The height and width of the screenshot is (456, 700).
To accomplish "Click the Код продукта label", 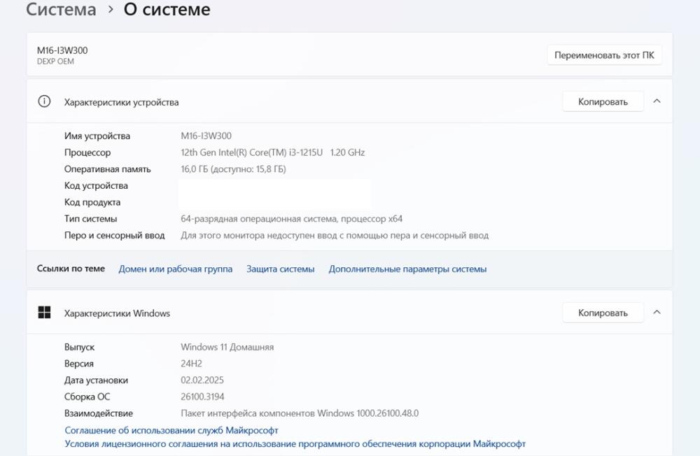I will tap(92, 202).
